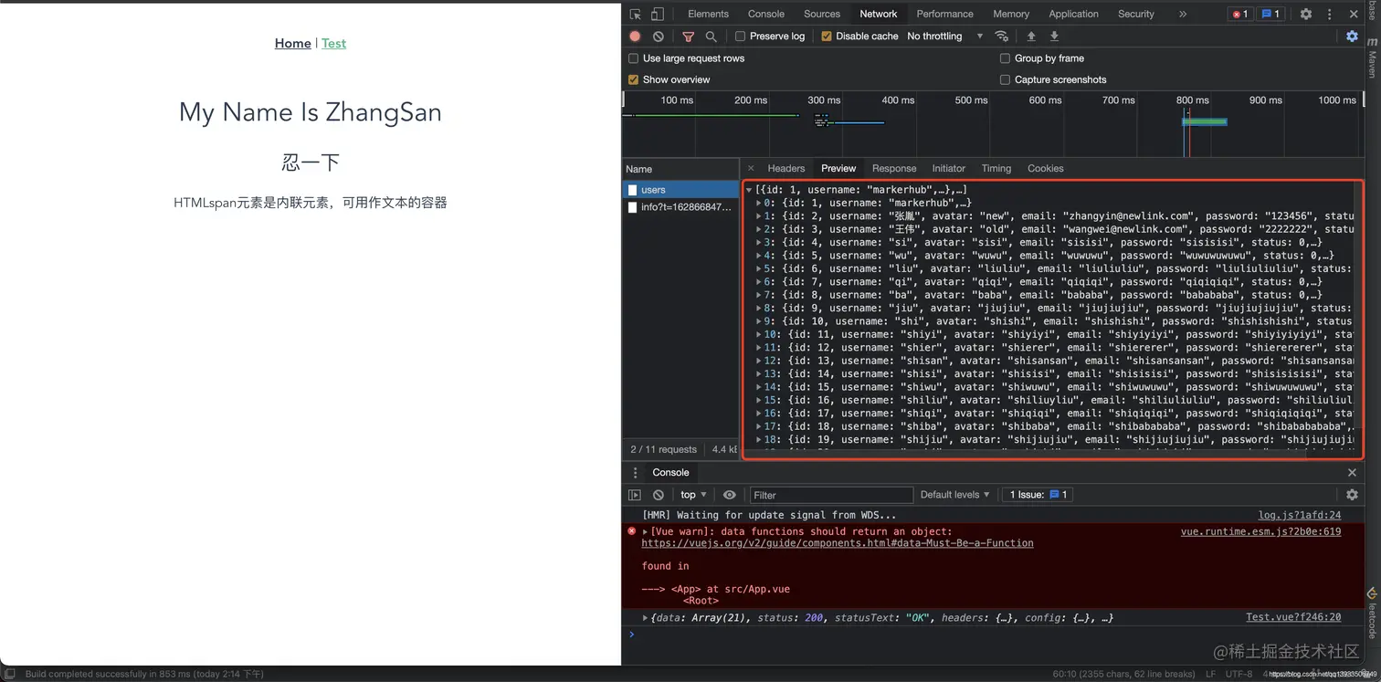Open console settings gear icon
This screenshot has height=682, width=1381.
[x=1352, y=495]
